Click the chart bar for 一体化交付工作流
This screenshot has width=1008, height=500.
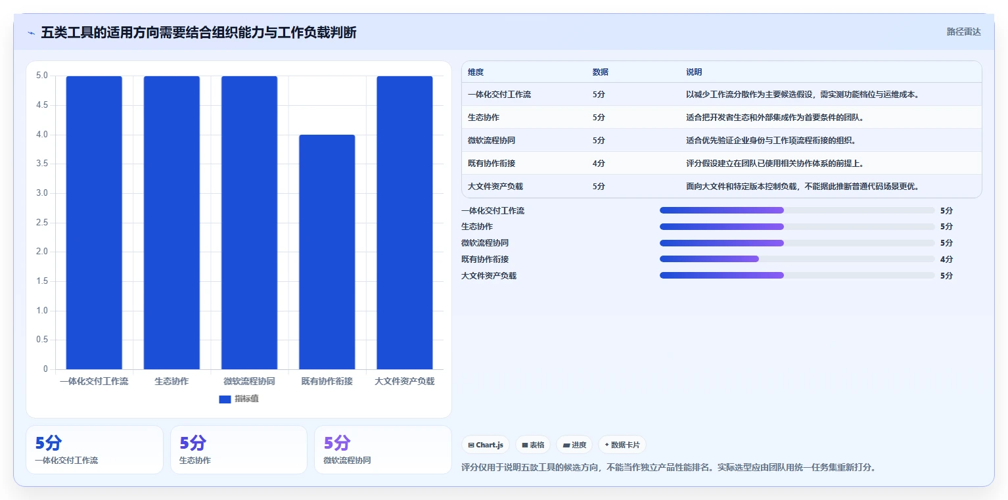[94, 223]
